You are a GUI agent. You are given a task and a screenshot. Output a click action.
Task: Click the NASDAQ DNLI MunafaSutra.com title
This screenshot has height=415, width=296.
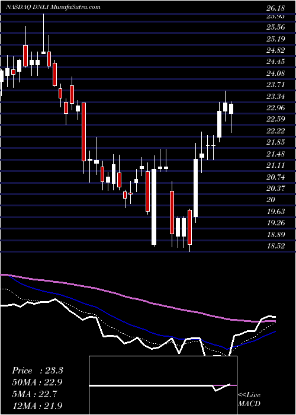click(x=53, y=7)
